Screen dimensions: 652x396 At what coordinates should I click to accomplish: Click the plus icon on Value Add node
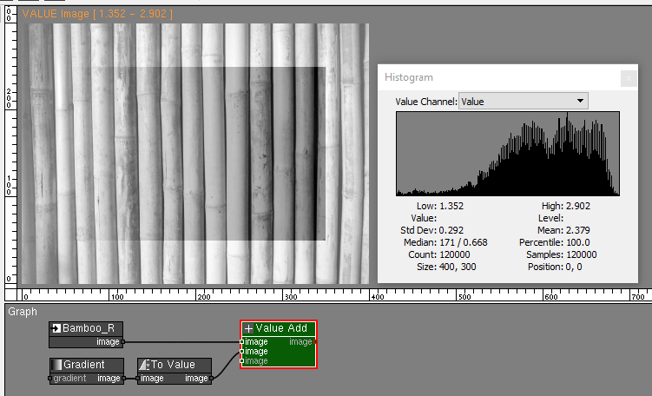(248, 328)
